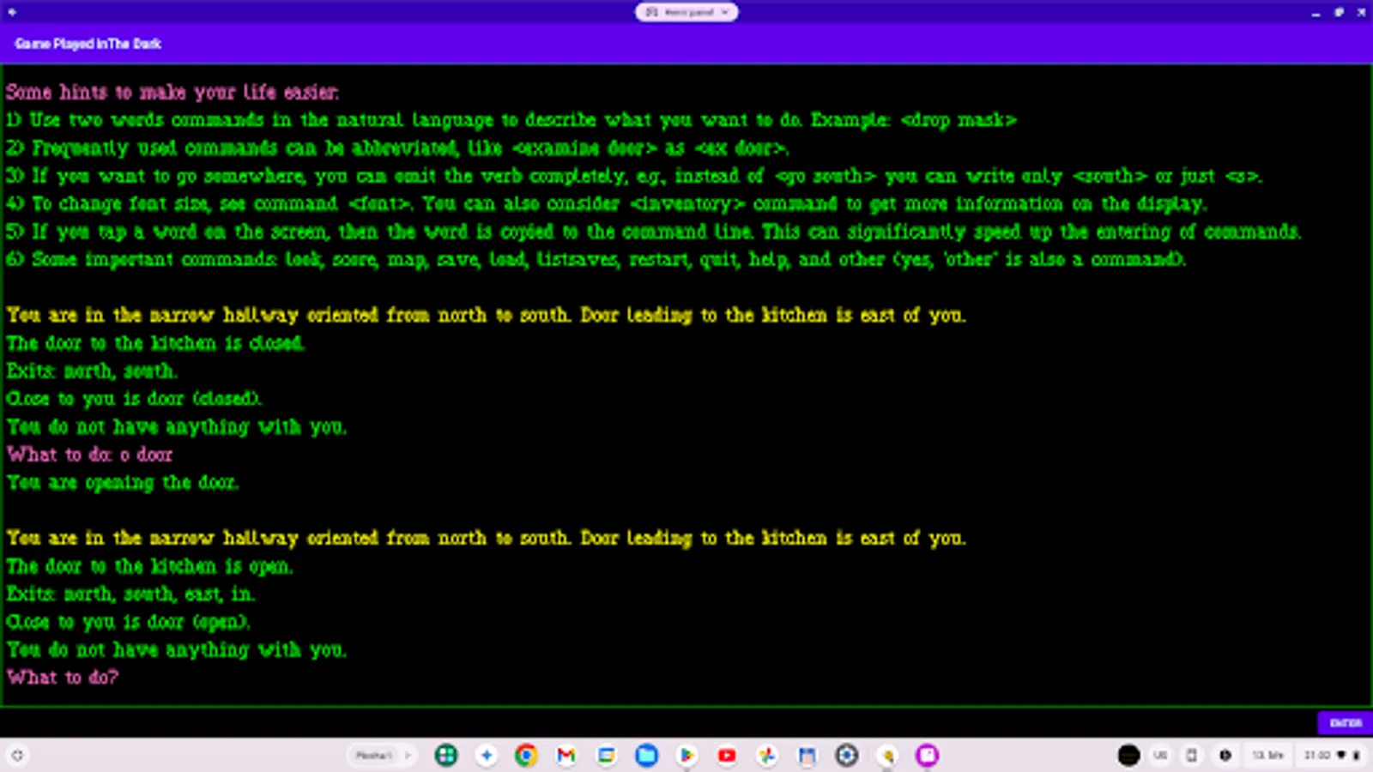This screenshot has width=1373, height=772.
Task: Open YouTube from the shelf
Action: (727, 756)
